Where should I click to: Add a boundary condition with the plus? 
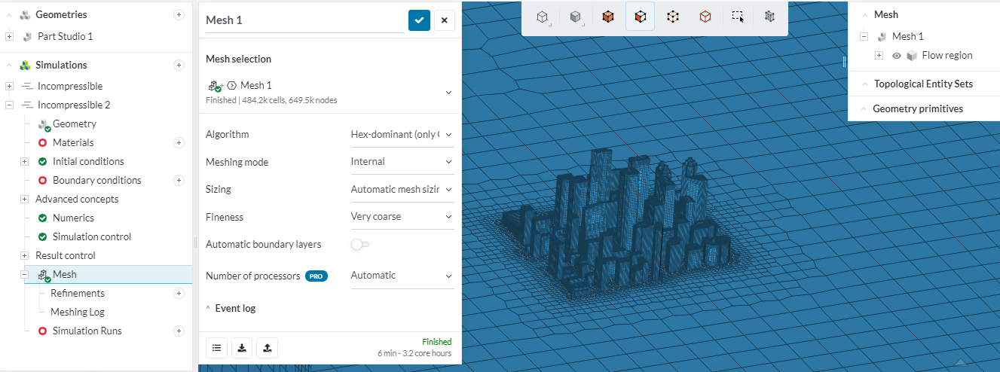179,180
